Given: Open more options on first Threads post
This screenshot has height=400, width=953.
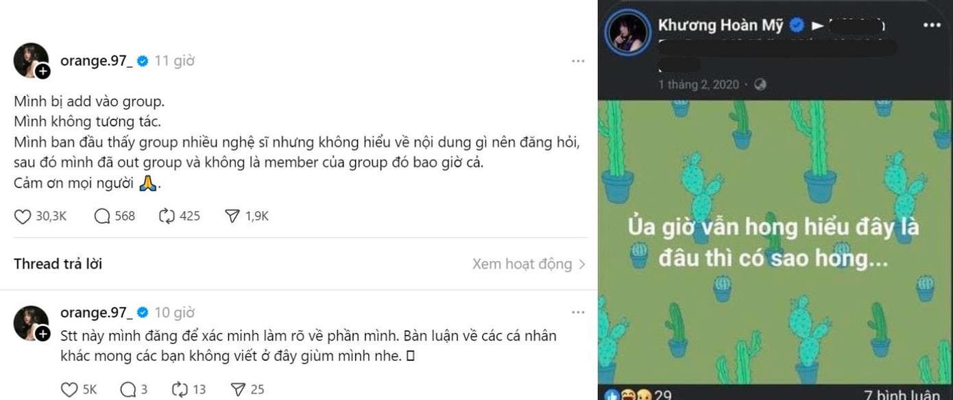Looking at the screenshot, I should (x=578, y=61).
